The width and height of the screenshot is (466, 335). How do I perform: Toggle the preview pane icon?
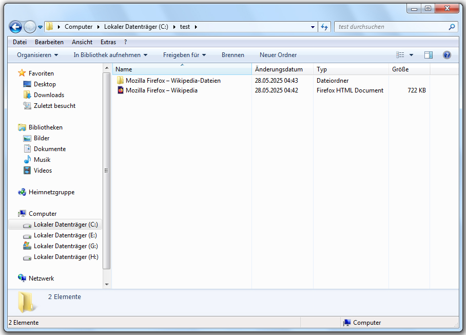coord(429,55)
